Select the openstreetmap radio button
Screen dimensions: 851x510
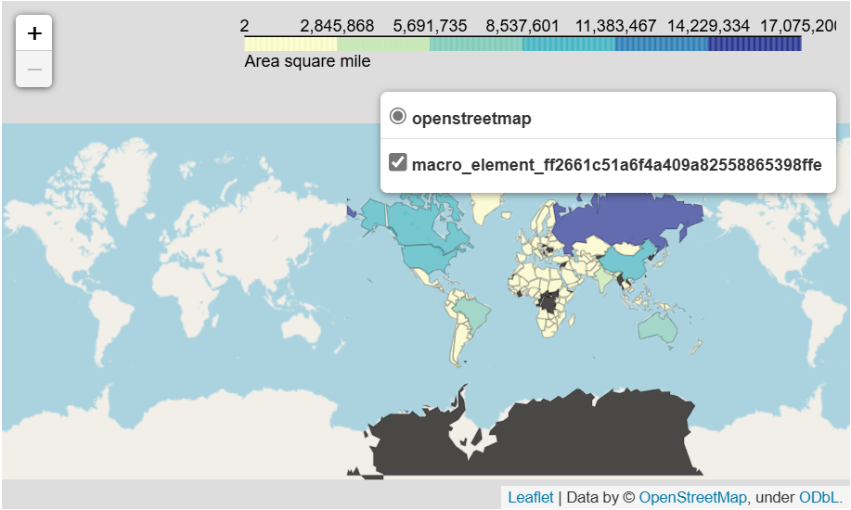coord(398,116)
